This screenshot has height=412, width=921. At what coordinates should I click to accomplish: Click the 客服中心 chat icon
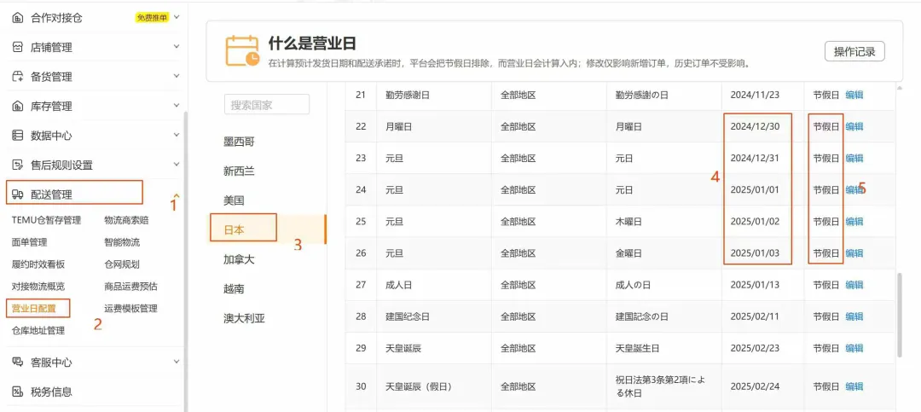18,362
